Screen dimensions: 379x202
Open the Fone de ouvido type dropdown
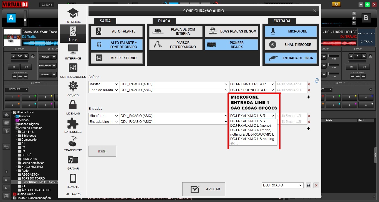point(104,90)
